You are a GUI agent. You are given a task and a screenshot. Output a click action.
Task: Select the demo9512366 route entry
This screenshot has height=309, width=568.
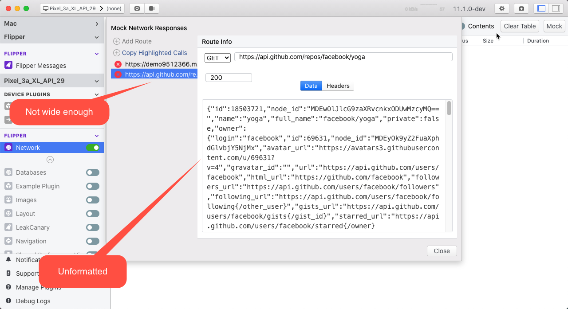(x=154, y=64)
